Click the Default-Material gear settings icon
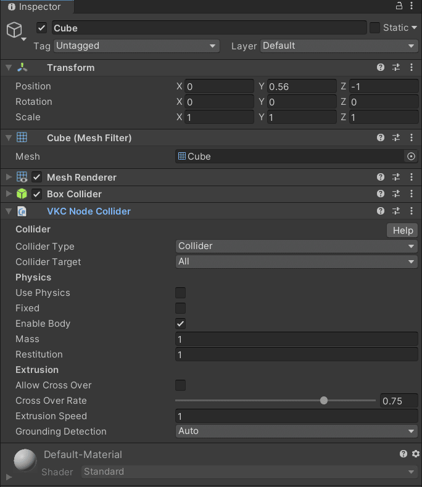 point(415,454)
